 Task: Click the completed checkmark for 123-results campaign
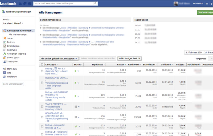click(76, 126)
